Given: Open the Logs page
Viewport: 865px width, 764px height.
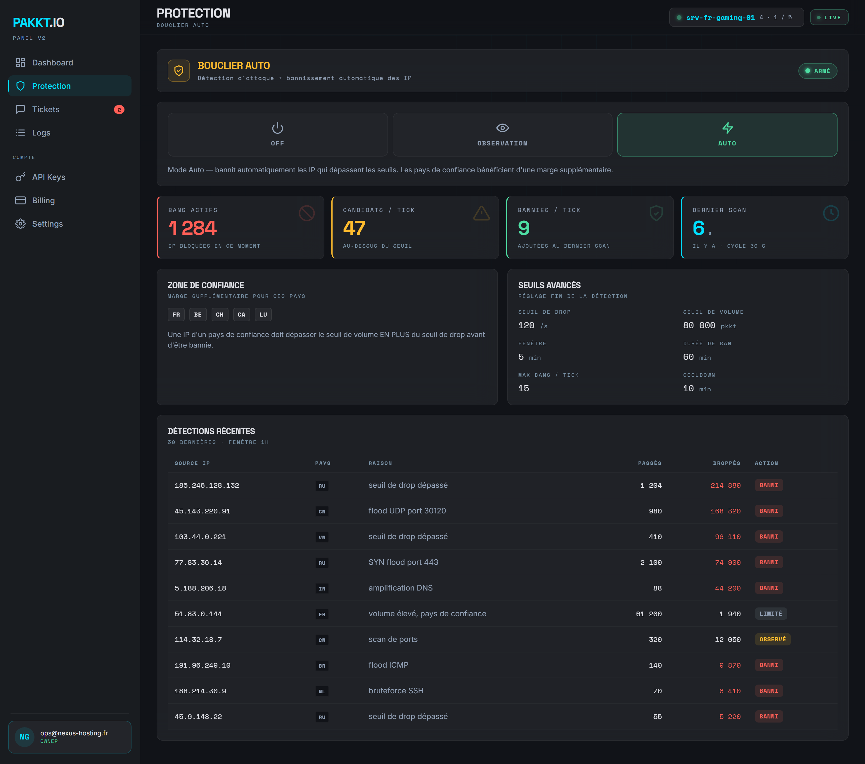Looking at the screenshot, I should point(70,132).
